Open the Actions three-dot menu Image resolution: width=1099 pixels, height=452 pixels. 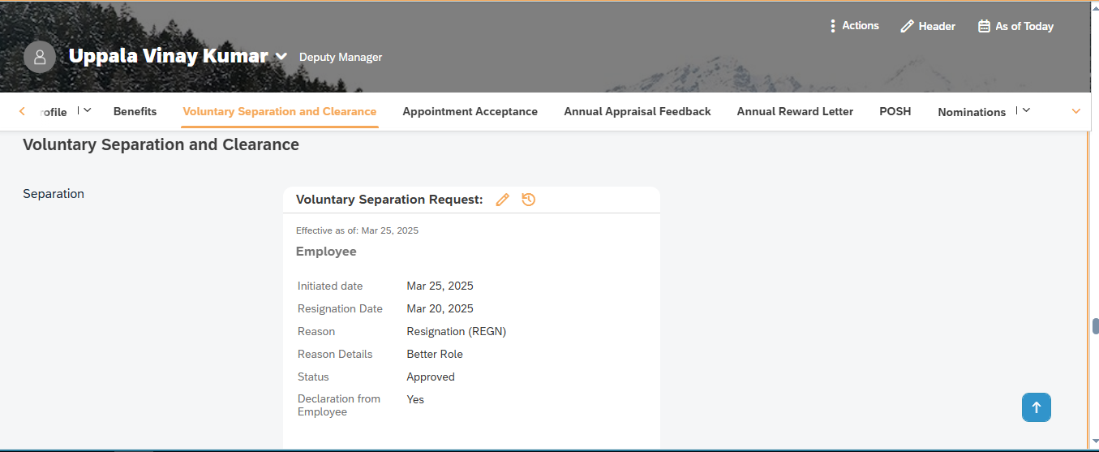[853, 26]
